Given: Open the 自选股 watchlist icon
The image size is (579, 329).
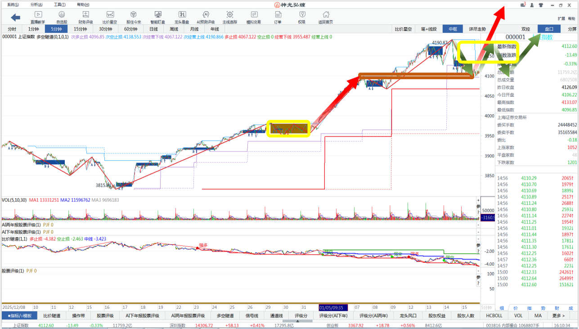Looking at the screenshot, I should 62,17.
